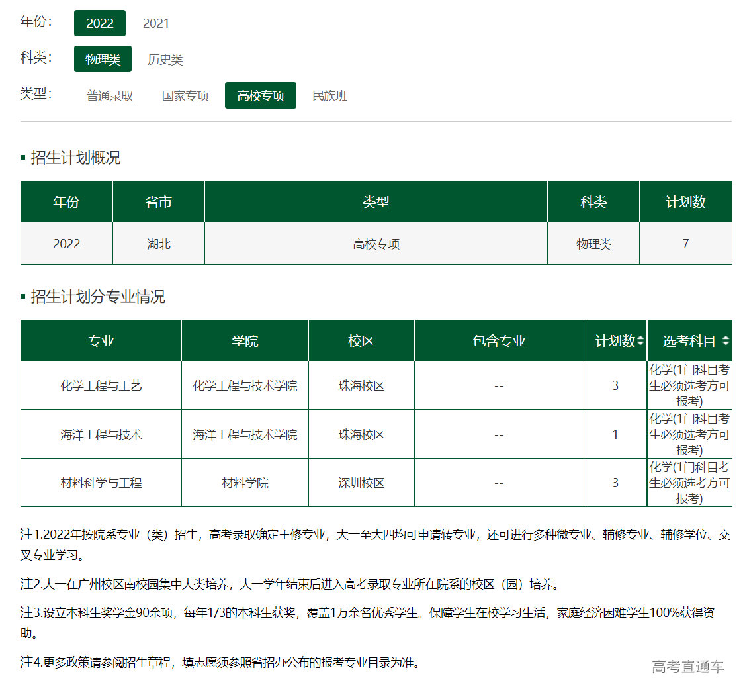Select 历史类 under 科类

[x=165, y=59]
